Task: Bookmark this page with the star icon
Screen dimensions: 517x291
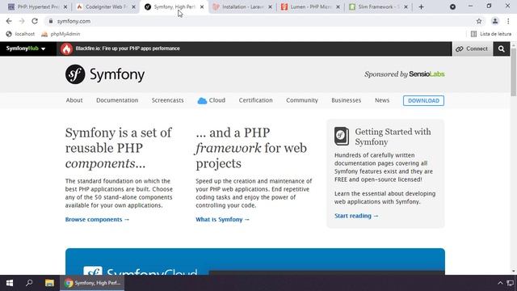Action: click(x=479, y=21)
